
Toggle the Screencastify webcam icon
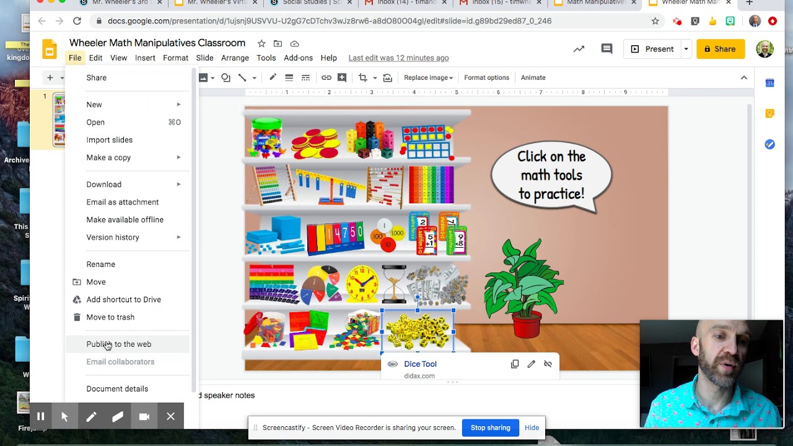click(x=144, y=417)
